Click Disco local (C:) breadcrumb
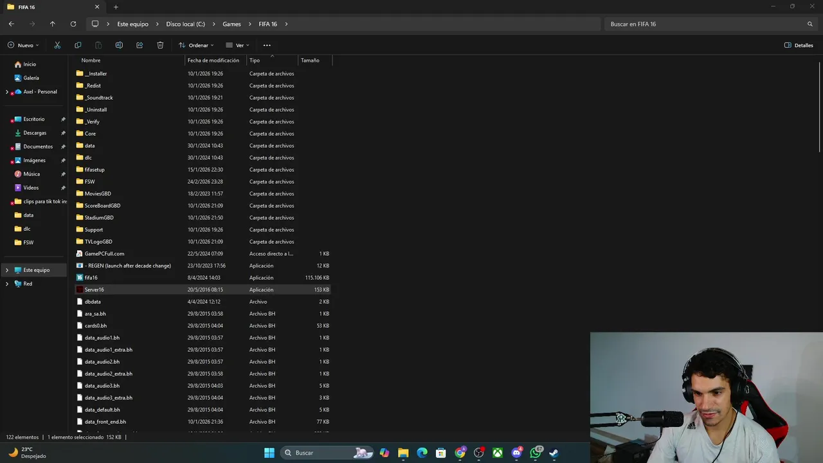This screenshot has width=823, height=463. point(185,24)
